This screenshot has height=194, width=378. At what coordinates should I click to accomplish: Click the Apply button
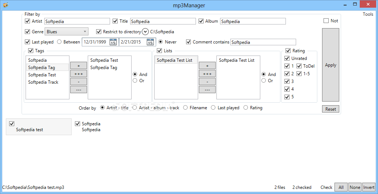coord(330,65)
